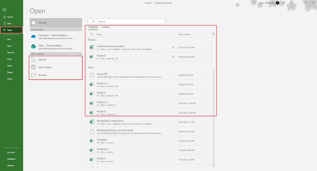Viewport: 317px width, 171px height.
Task: Switch to the Projects tab
Action: (x=93, y=27)
